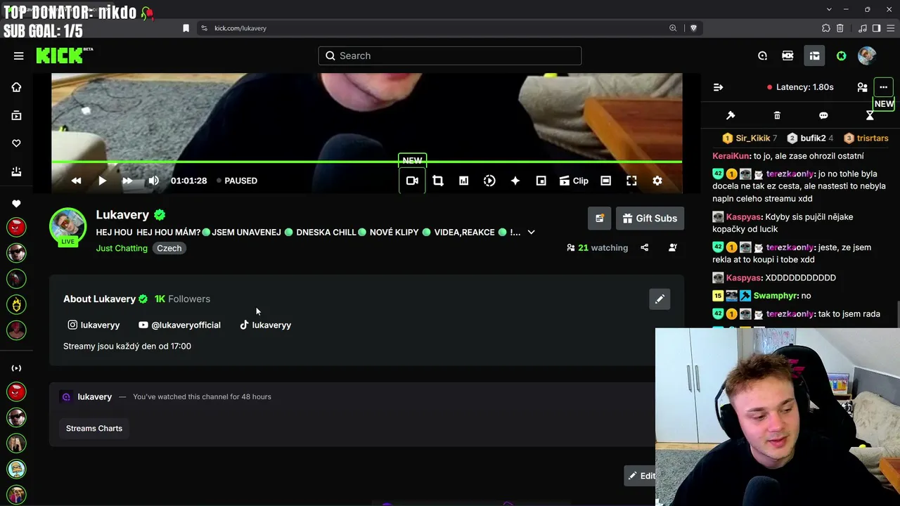The image size is (900, 506).
Task: Collapse the chat panel
Action: coord(718,87)
